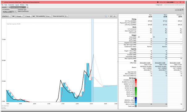Click the SA1 Price $77.64 value
The height and width of the screenshot is (112, 187).
click(x=165, y=21)
